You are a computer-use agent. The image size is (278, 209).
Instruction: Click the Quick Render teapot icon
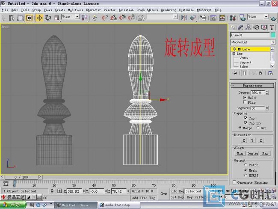(273, 18)
